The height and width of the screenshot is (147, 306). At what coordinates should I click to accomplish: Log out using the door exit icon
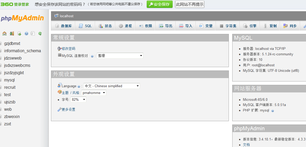(x=12, y=33)
